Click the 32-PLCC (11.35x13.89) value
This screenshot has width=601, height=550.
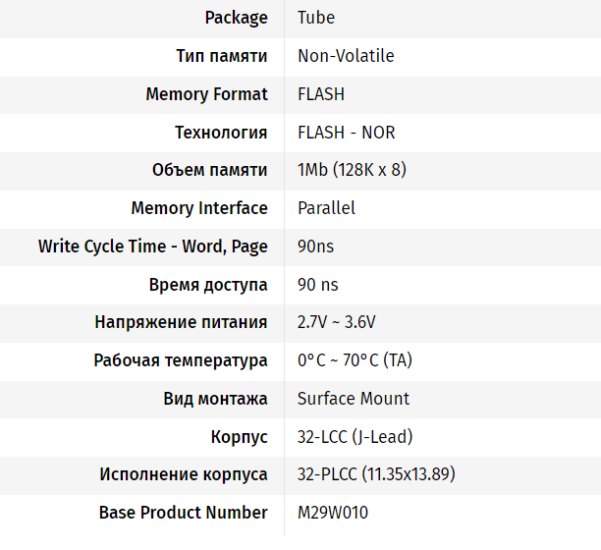click(x=376, y=474)
